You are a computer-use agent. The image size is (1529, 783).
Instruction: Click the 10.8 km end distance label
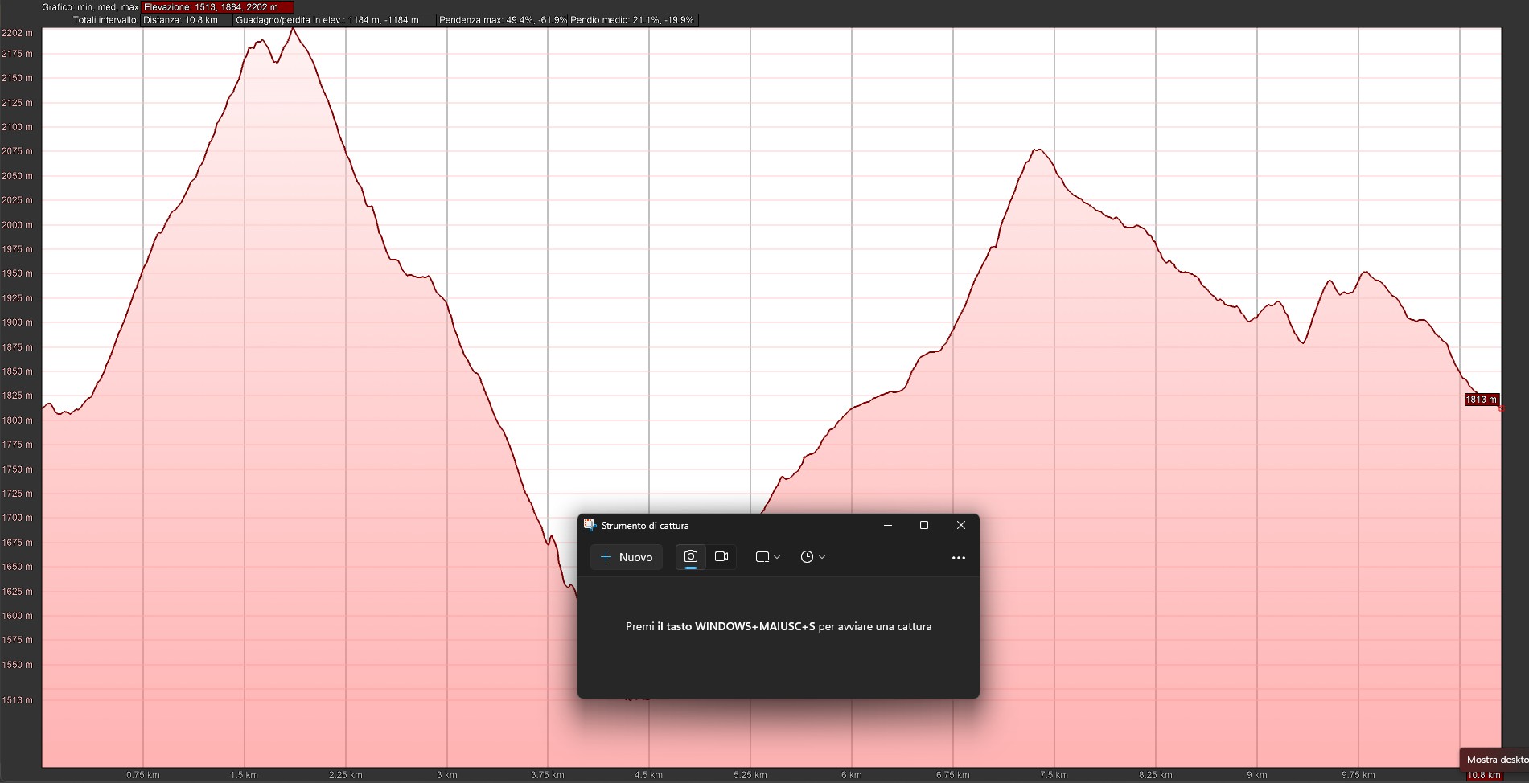pos(1482,775)
